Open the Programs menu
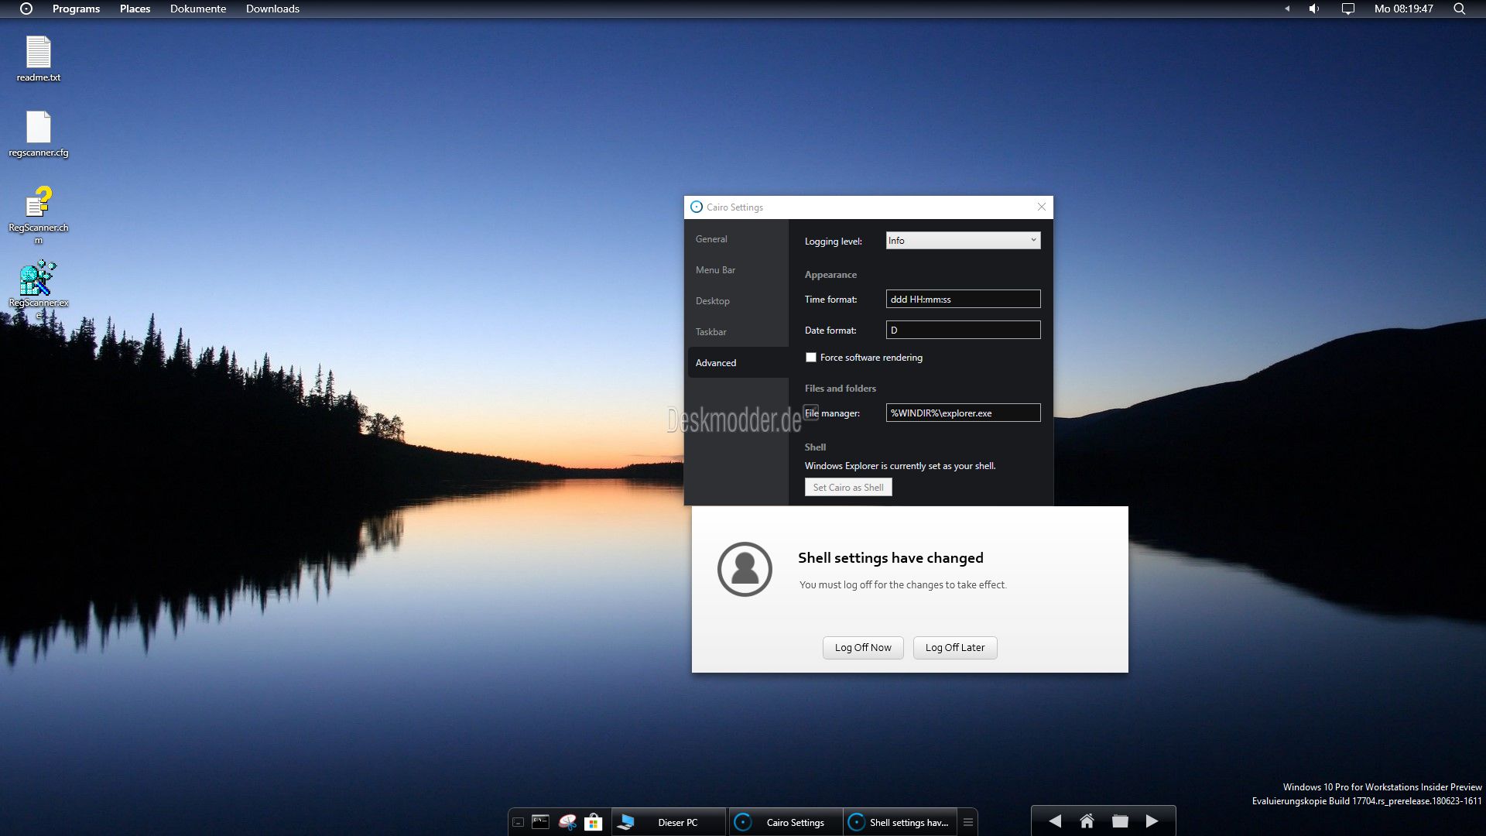This screenshot has height=836, width=1486. coord(76,9)
